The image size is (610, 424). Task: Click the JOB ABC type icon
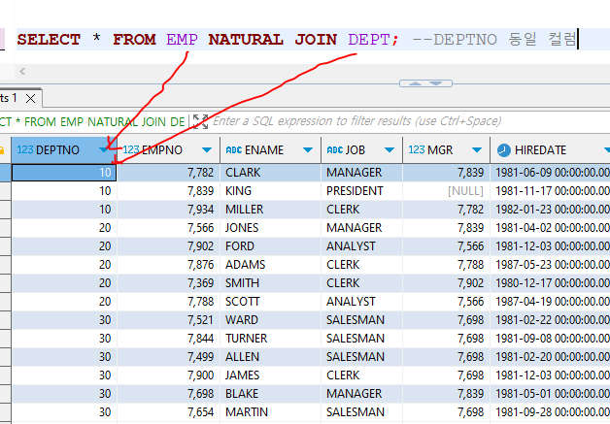coord(334,150)
